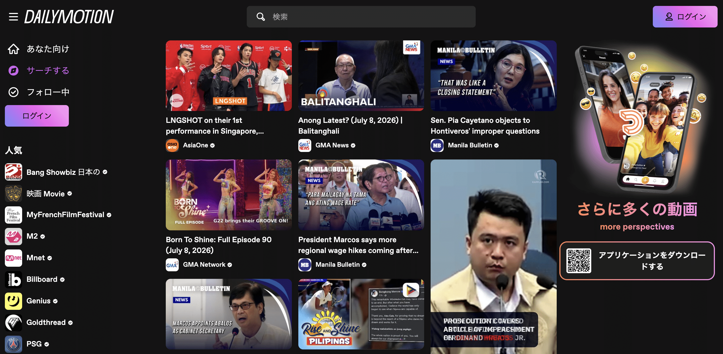Viewport: 723px width, 354px height.
Task: Open the MyFrenchFilmFestival text link
Action: (65, 215)
